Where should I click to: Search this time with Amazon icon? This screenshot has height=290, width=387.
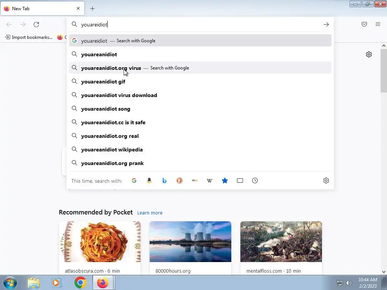[x=149, y=180]
